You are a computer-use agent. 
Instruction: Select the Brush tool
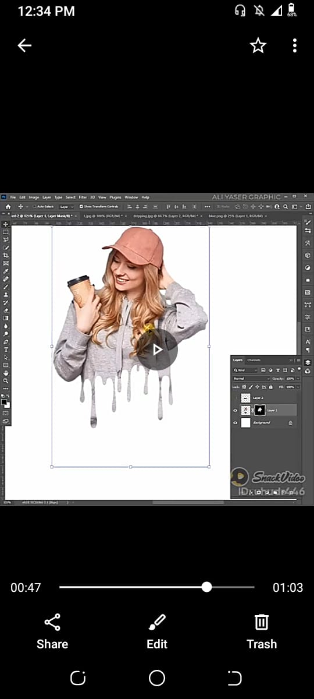(6, 287)
